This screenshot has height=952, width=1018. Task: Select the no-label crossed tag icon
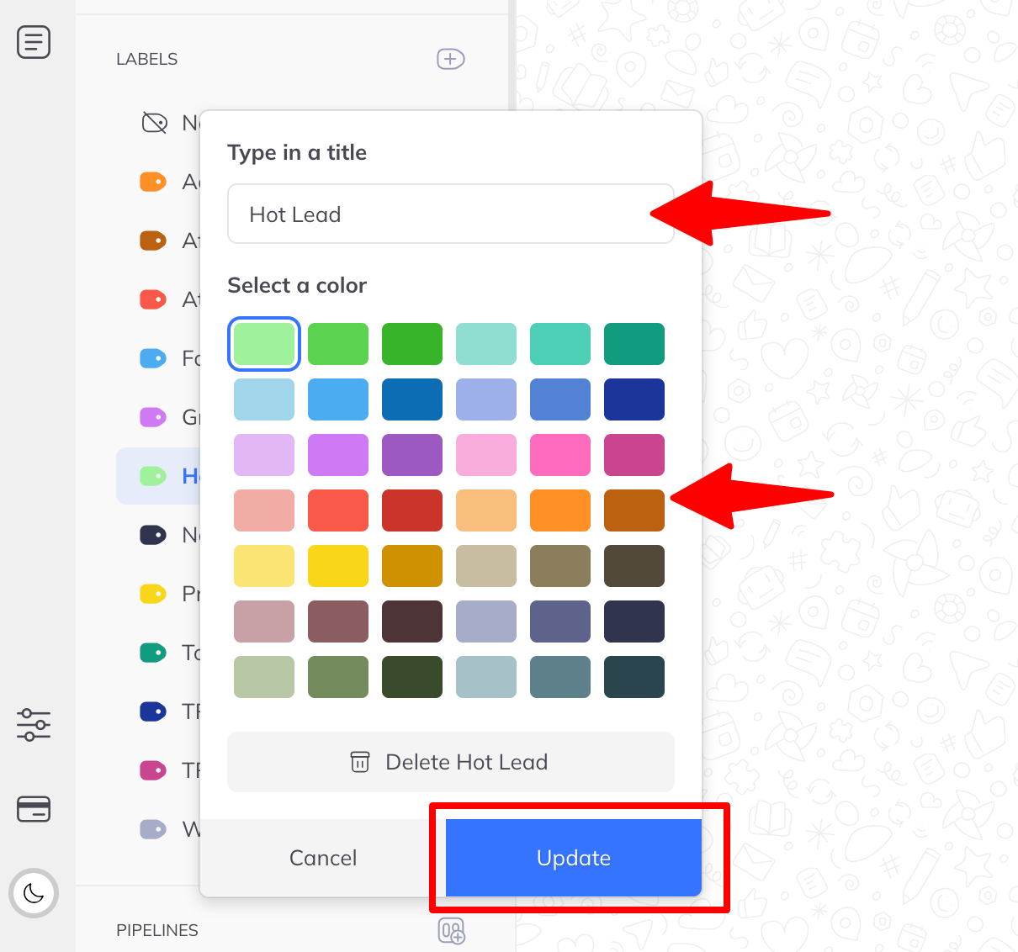[x=154, y=123]
